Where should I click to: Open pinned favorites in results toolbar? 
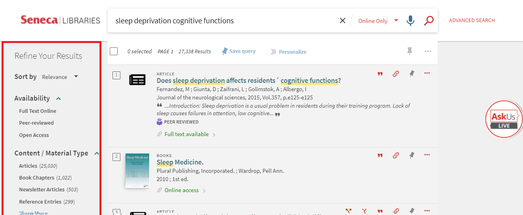(x=410, y=51)
